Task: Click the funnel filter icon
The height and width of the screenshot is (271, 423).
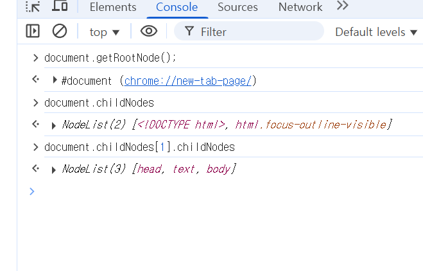Action: click(189, 31)
